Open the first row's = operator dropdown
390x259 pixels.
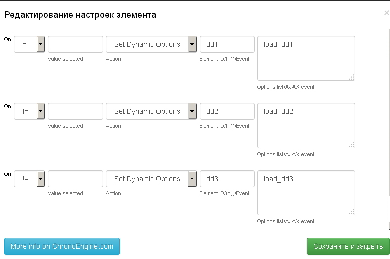coord(29,44)
